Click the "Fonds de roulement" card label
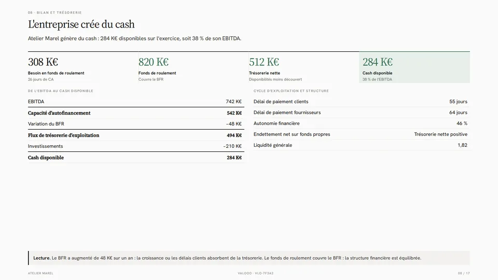The width and height of the screenshot is (498, 280). (157, 73)
